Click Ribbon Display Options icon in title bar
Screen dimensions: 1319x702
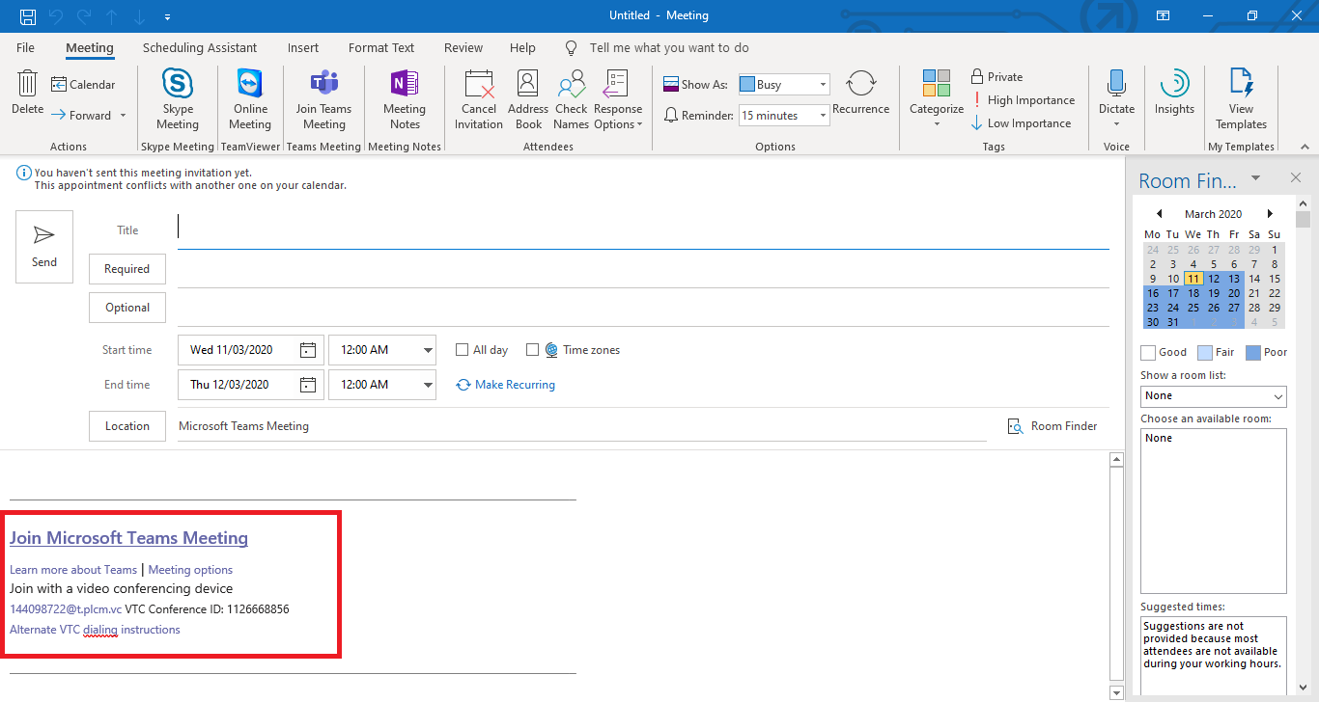point(1164,16)
